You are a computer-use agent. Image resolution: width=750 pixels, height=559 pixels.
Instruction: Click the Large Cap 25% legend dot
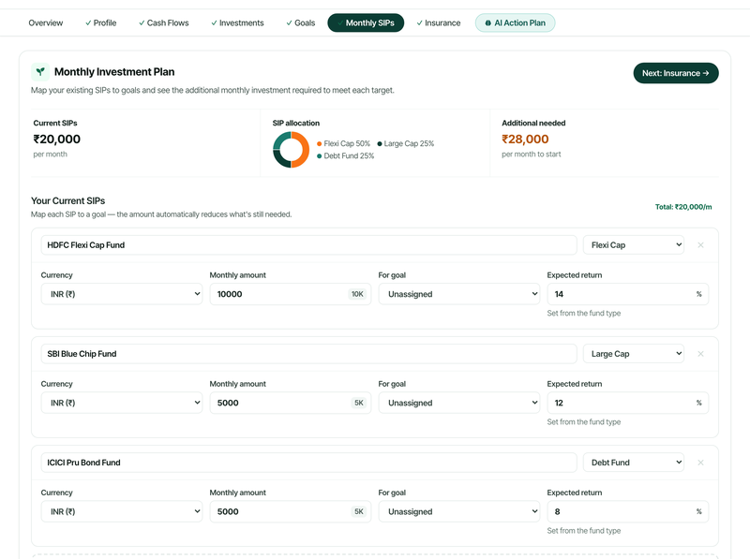coord(380,144)
